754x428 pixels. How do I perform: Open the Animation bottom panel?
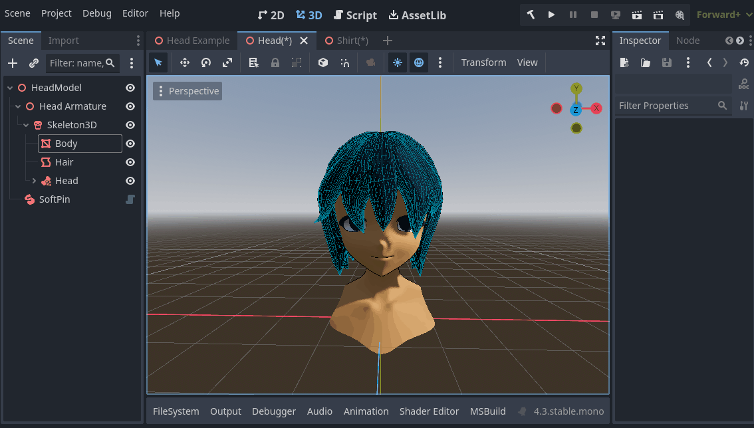point(366,411)
